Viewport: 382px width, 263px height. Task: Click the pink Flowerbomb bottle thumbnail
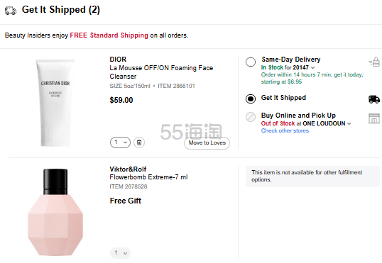click(55, 213)
